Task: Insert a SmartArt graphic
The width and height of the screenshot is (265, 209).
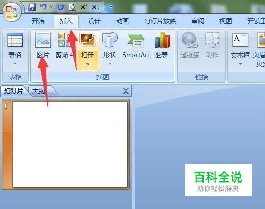Action: coord(136,46)
